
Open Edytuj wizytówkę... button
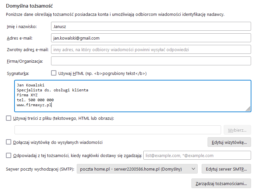pos(229,142)
